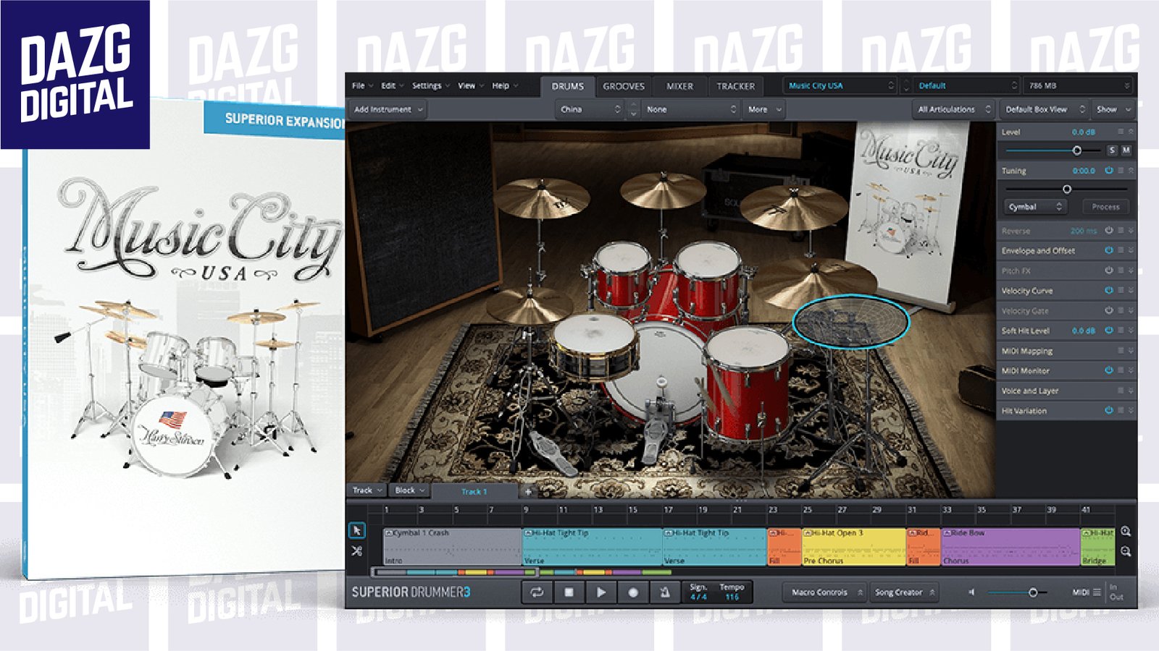The image size is (1159, 651).
Task: Open the Show dropdown
Action: tap(1113, 109)
